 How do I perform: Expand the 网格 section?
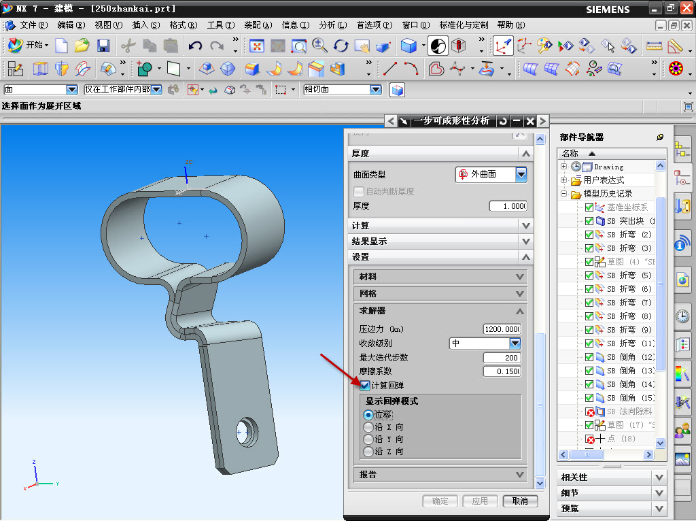(x=440, y=294)
